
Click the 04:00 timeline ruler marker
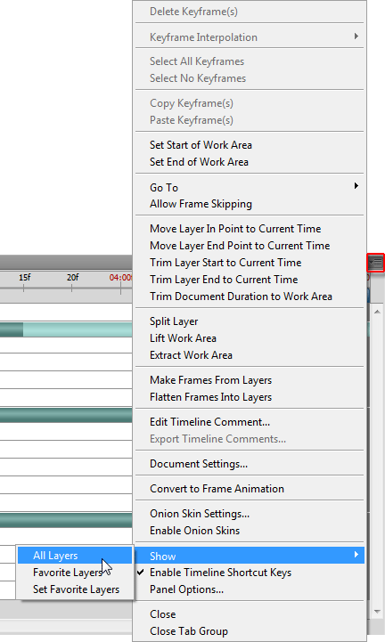coord(120,278)
